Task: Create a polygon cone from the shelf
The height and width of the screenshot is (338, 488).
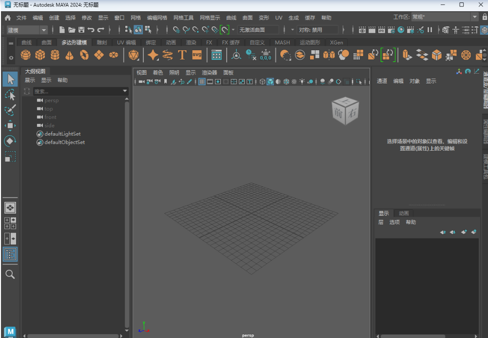Action: tap(70, 55)
